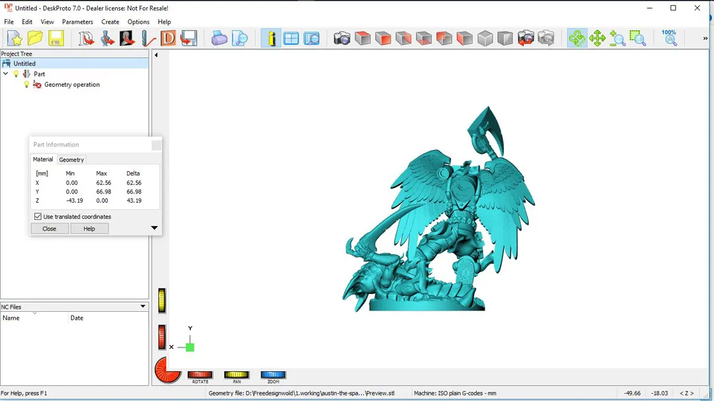
Task: Toggle the yellow Part Information icon
Action: (x=270, y=38)
